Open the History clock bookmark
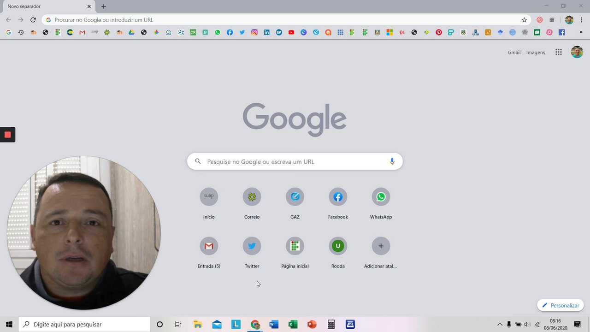590x332 pixels. 21,32
